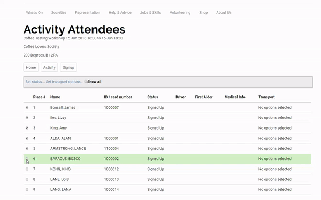Uncheck the checkbox for King, Amy
Image resolution: width=321 pixels, height=200 pixels.
27,128
